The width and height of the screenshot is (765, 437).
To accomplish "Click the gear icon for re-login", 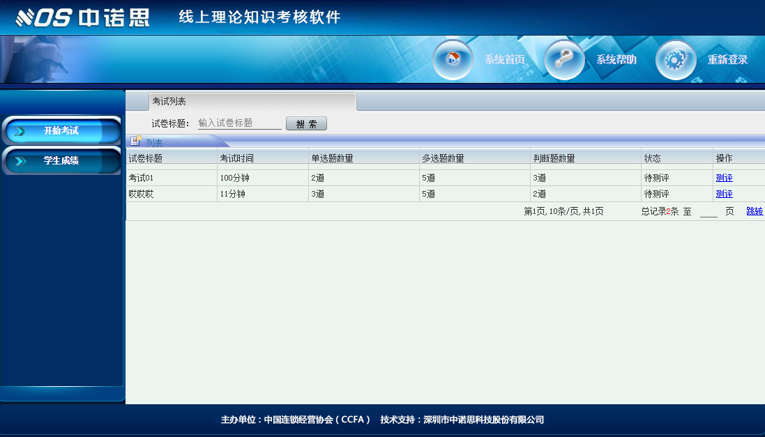I will coord(675,60).
